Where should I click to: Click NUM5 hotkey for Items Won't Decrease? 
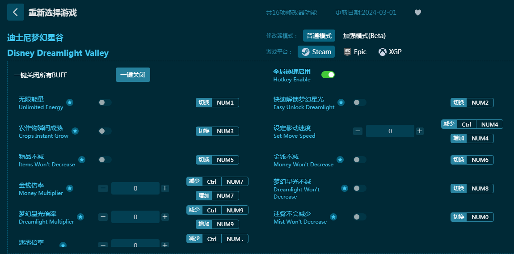[x=217, y=160]
